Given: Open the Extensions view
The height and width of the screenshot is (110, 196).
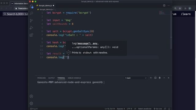Looking at the screenshot, I should [31, 35].
